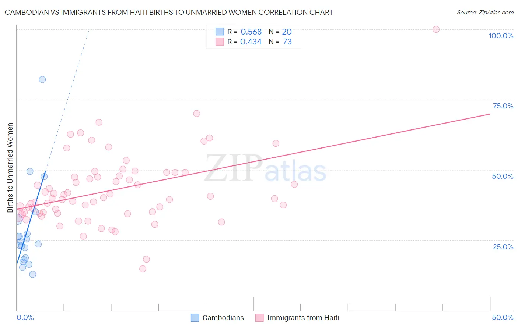The image size is (518, 328).
Task: Click the 100.0% y-axis tick label
Action: click(501, 36)
